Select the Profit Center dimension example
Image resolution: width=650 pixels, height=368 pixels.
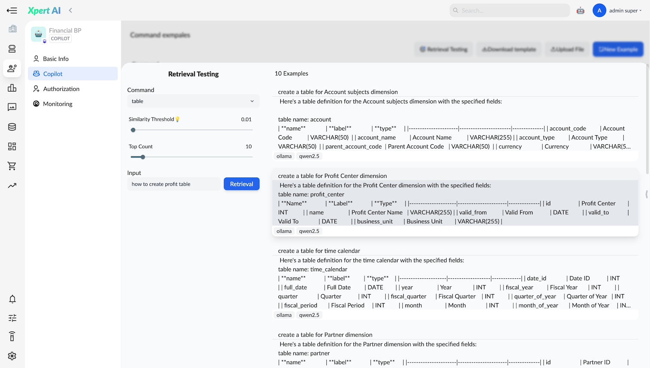455,203
